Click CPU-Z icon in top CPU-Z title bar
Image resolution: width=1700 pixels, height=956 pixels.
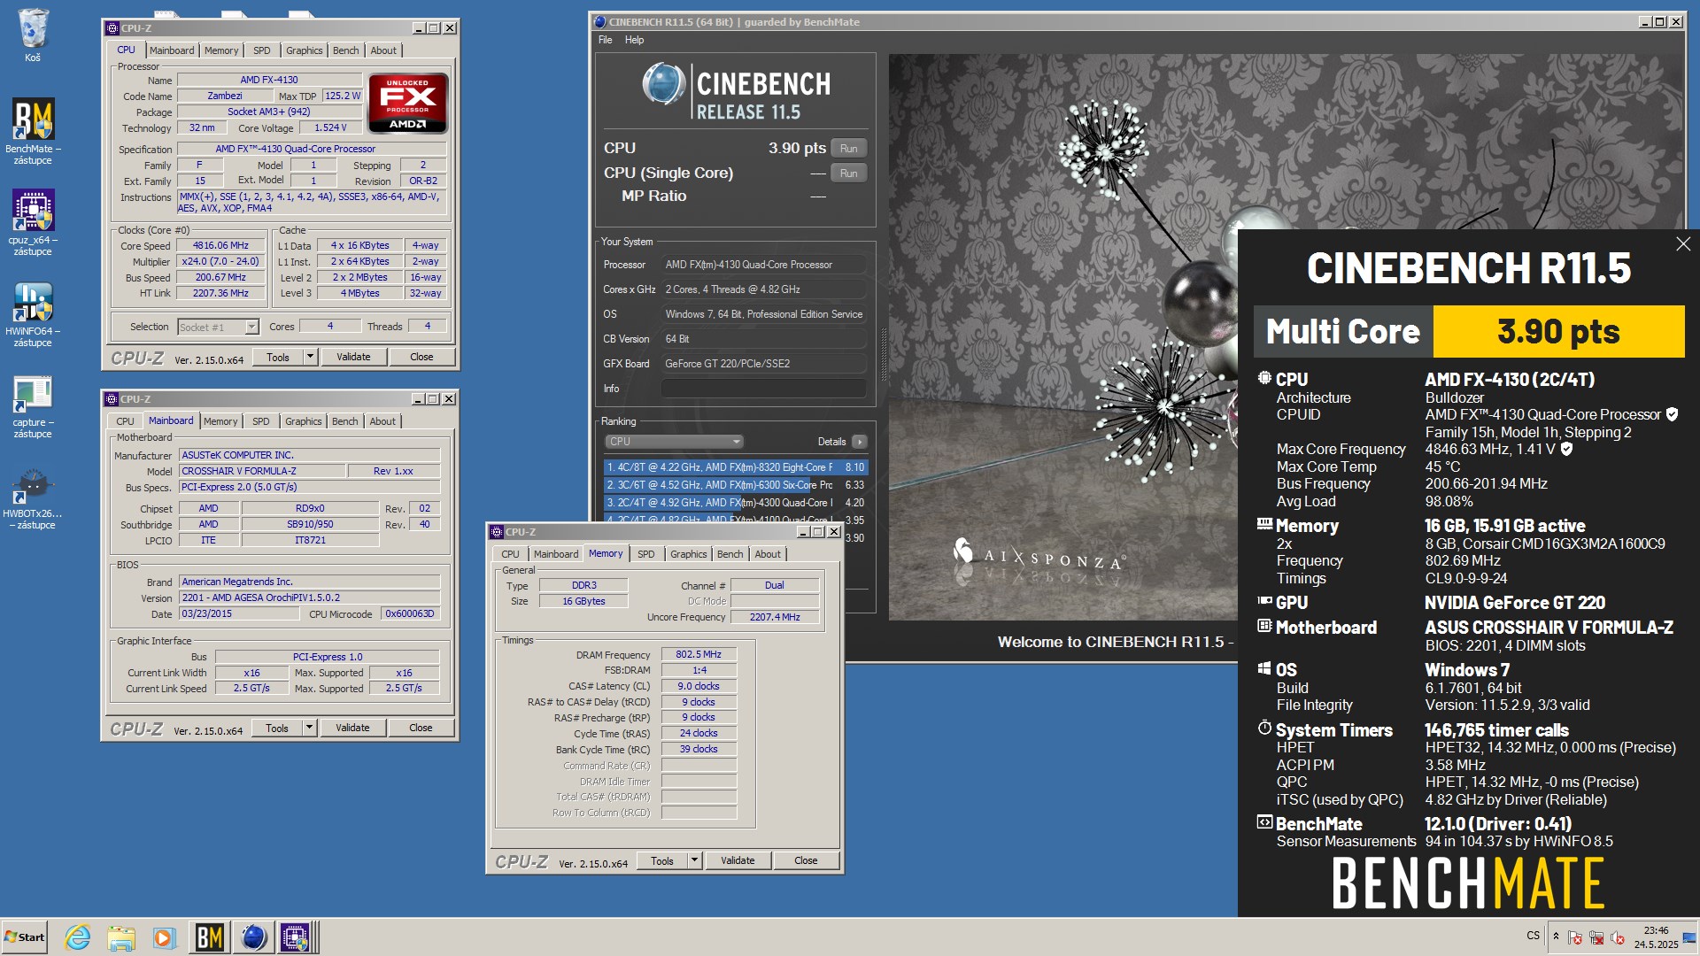[x=112, y=28]
